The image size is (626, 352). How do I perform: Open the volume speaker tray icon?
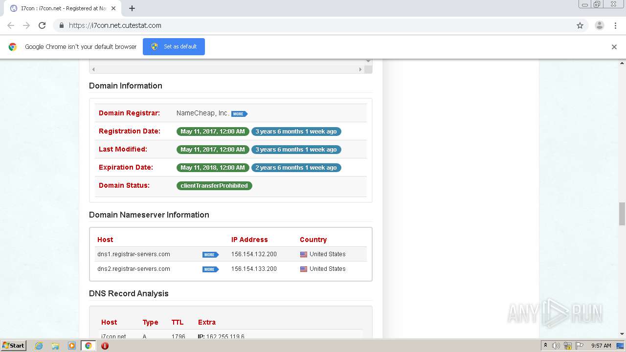point(556,346)
